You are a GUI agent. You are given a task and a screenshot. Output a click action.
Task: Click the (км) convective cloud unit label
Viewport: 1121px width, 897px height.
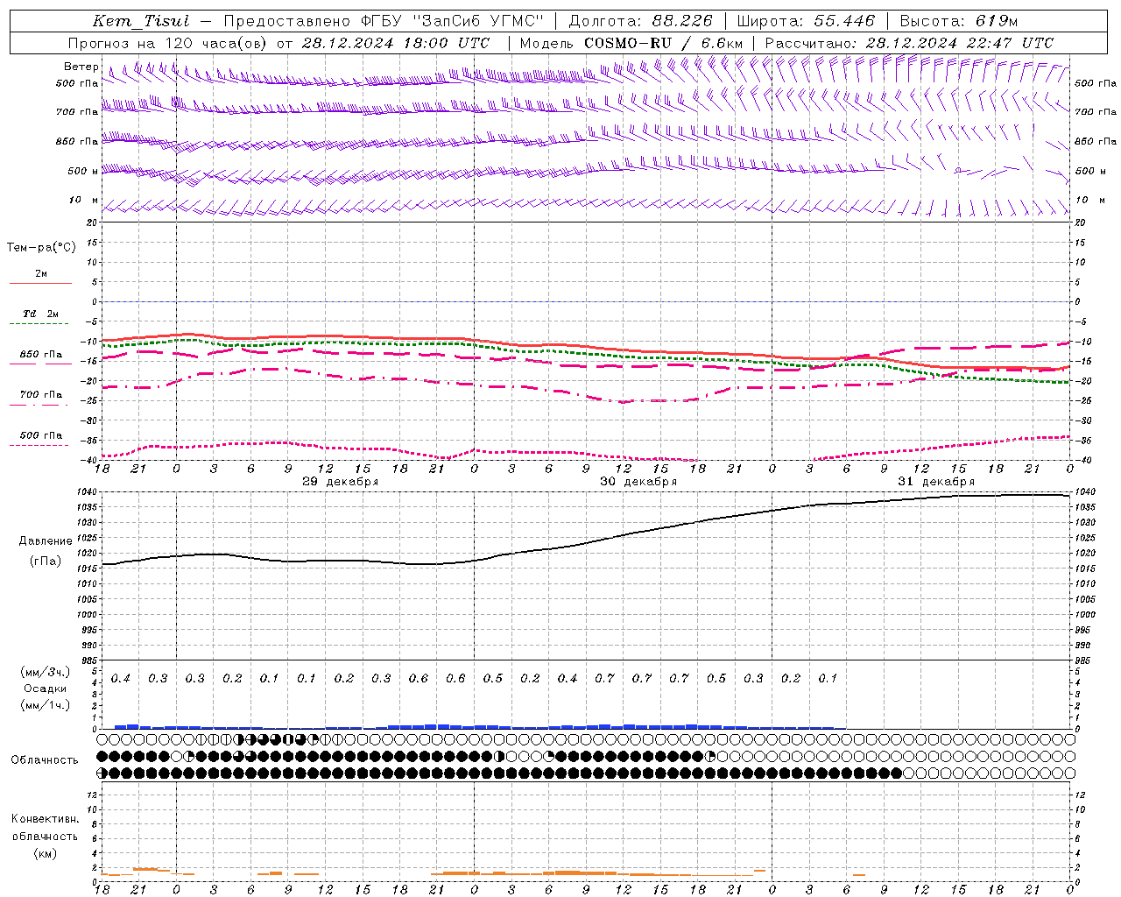tap(45, 853)
